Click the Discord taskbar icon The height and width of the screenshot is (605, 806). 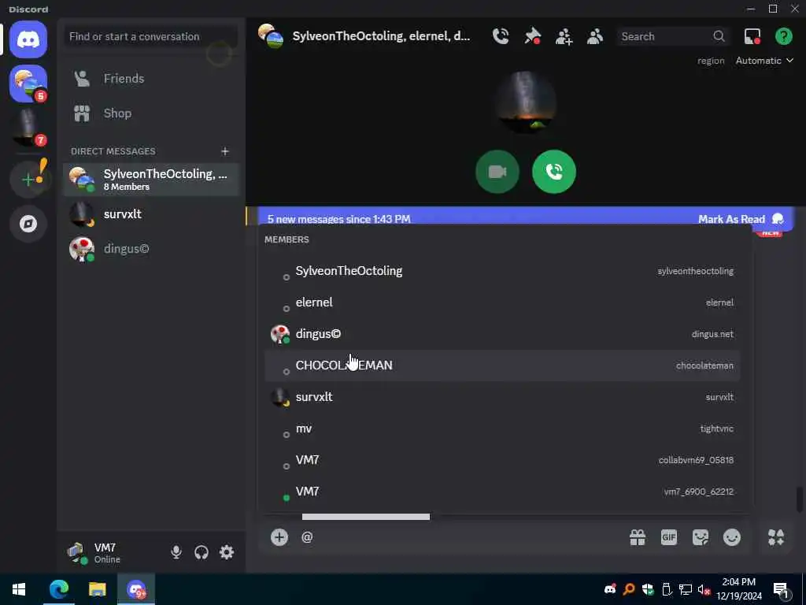point(136,589)
